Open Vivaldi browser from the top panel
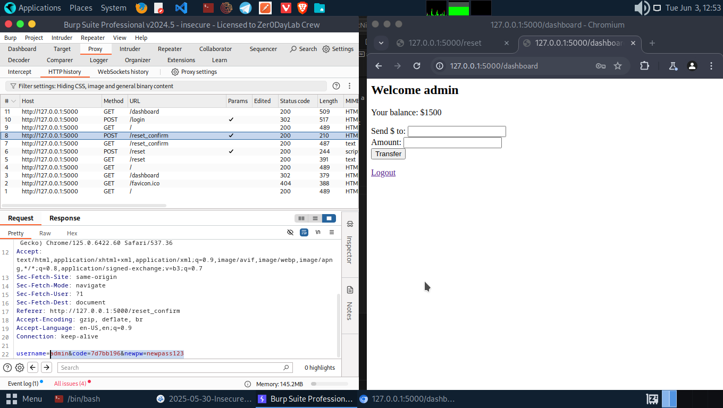Image resolution: width=723 pixels, height=408 pixels. [285, 8]
